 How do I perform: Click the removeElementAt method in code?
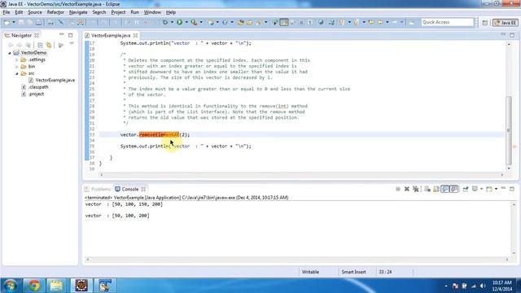(160, 135)
